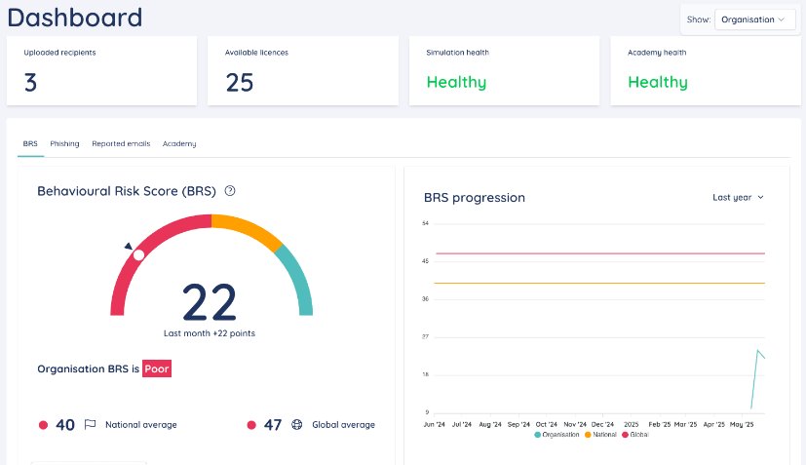Click the Uploaded recipients card
806x465 pixels.
(x=101, y=71)
